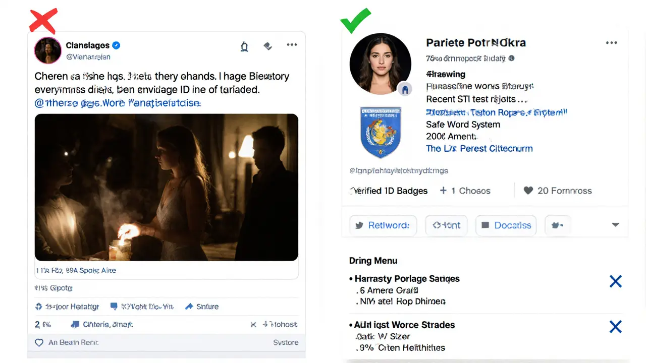
Task: Click the Clanslages profile avatar
Action: pos(47,50)
